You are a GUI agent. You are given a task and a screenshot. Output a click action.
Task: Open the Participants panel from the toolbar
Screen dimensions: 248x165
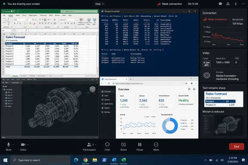[x=89, y=147]
